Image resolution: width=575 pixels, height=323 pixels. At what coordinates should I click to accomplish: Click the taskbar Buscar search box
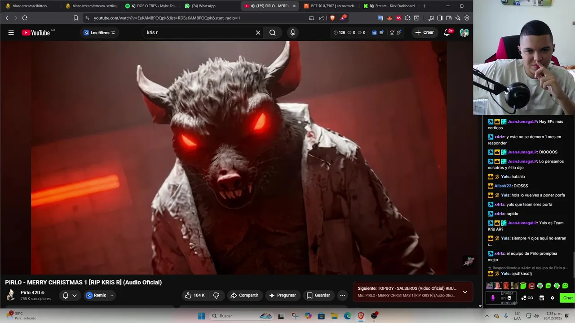tap(242, 316)
